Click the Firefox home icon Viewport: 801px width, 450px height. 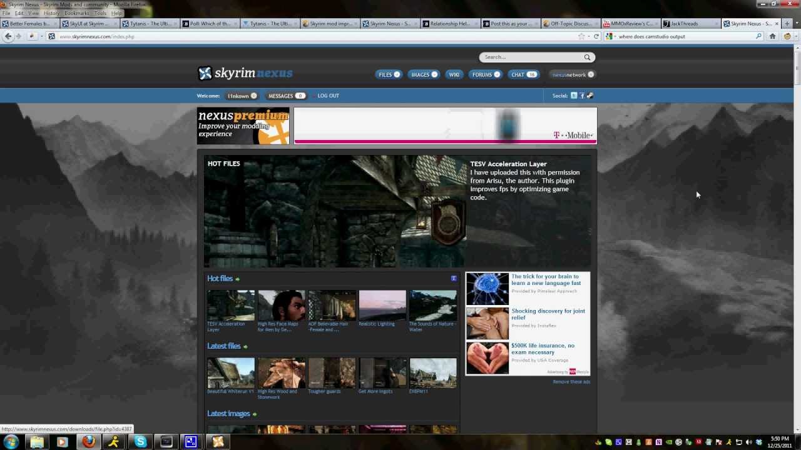pyautogui.click(x=773, y=36)
